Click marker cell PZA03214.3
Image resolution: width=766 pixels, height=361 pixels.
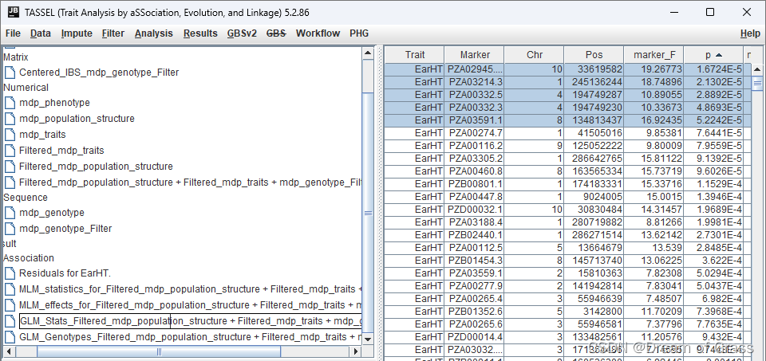(x=474, y=82)
